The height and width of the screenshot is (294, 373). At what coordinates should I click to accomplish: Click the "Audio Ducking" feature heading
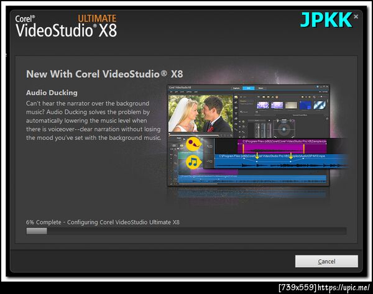[52, 93]
